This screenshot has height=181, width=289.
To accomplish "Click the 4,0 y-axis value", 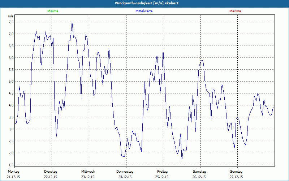I will [11, 105].
